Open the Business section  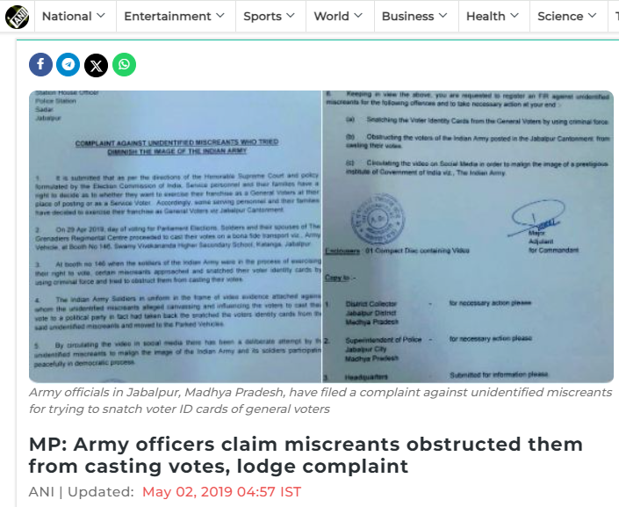[x=407, y=16]
